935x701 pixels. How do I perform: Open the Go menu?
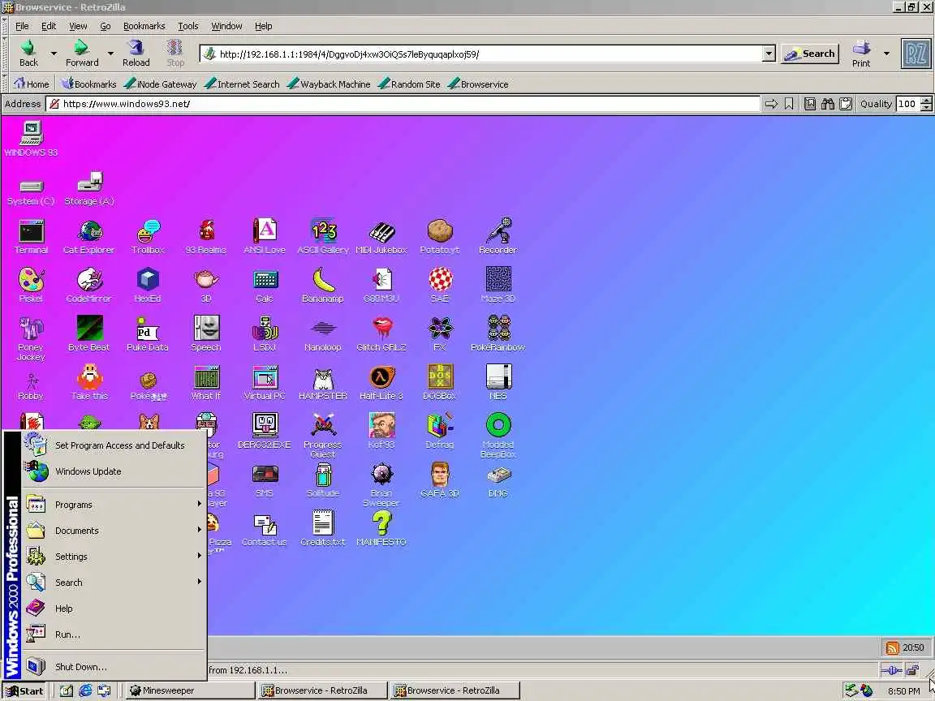click(x=106, y=26)
